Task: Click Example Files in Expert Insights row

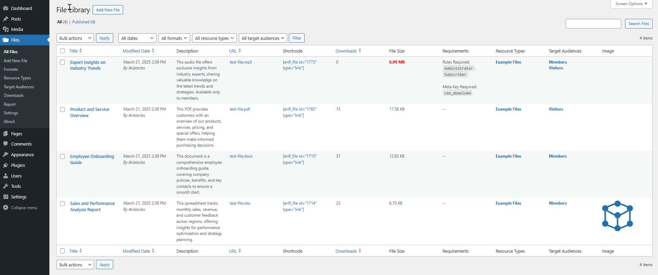Action: pos(508,62)
